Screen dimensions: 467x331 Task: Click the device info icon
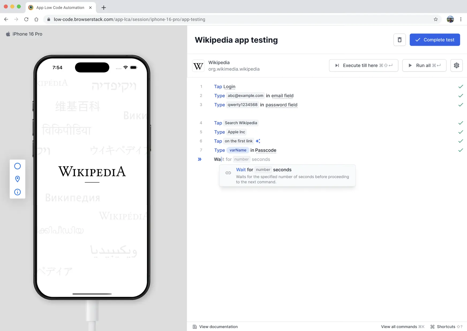click(x=17, y=192)
